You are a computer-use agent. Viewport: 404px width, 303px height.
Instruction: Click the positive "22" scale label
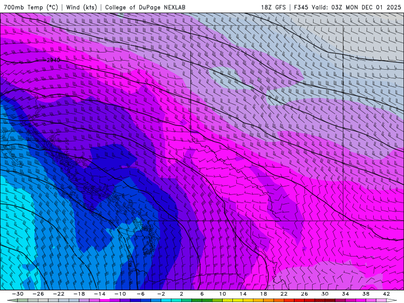284,294
